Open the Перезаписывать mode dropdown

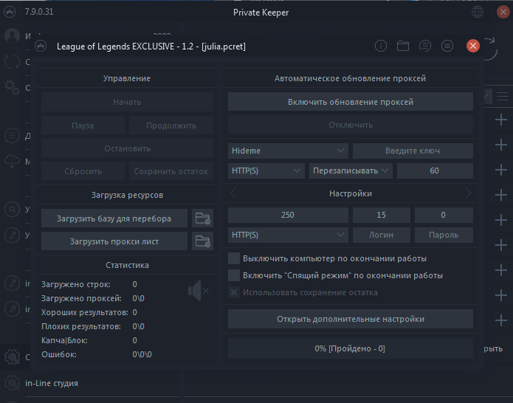click(x=350, y=170)
